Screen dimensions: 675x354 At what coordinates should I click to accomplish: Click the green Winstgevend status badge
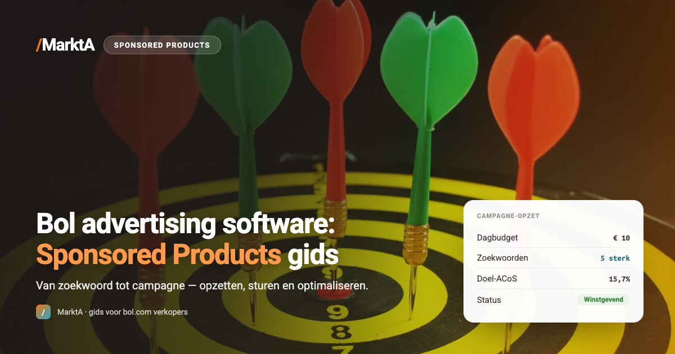pos(604,299)
